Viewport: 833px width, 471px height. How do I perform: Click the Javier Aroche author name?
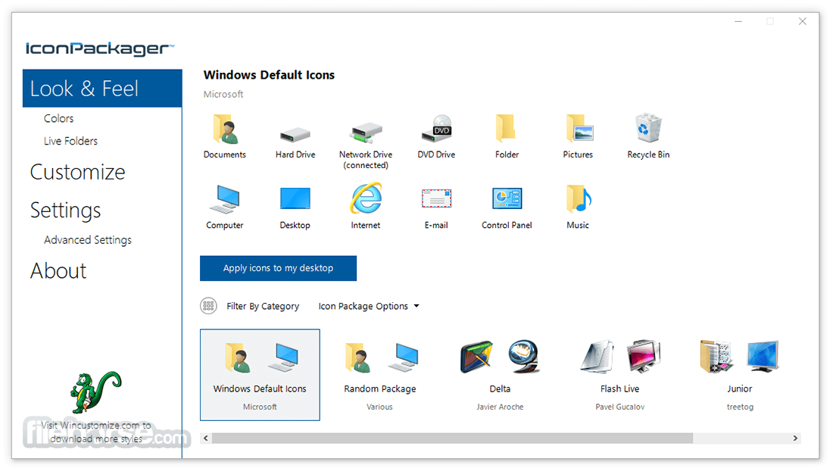tap(500, 407)
